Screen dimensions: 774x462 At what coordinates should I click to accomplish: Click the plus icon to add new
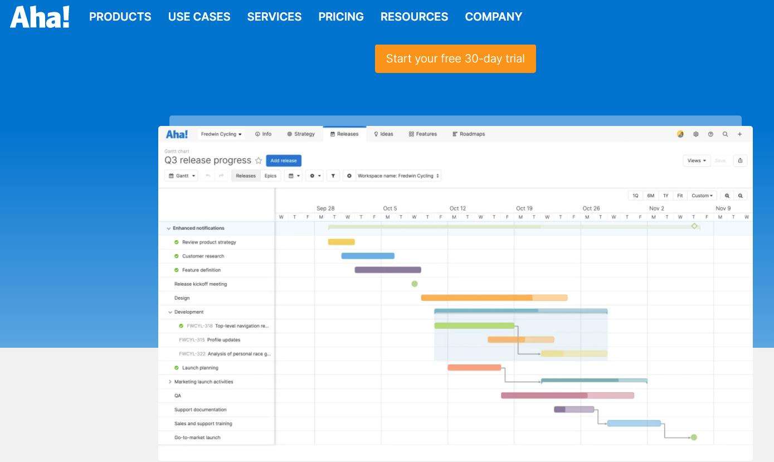click(739, 134)
